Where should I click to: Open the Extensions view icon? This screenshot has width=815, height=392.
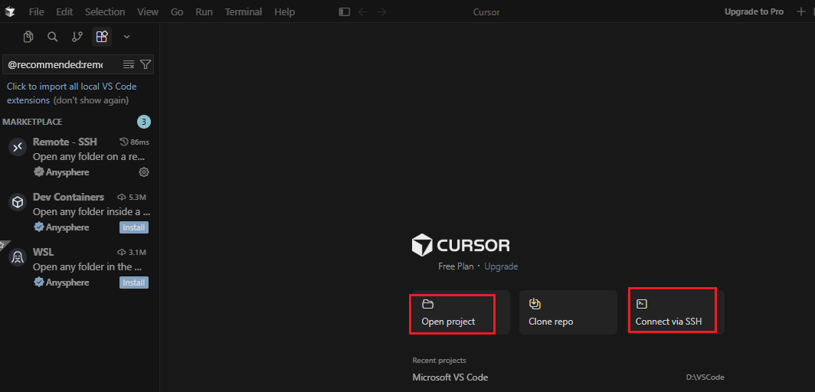(102, 36)
